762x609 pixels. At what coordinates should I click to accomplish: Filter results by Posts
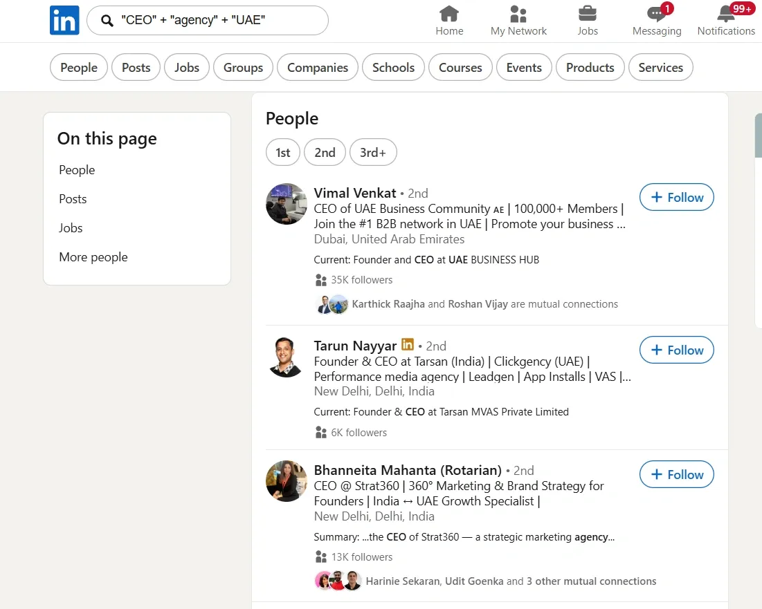(x=136, y=68)
